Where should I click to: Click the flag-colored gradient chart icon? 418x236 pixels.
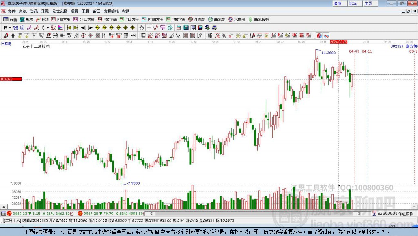(60, 28)
